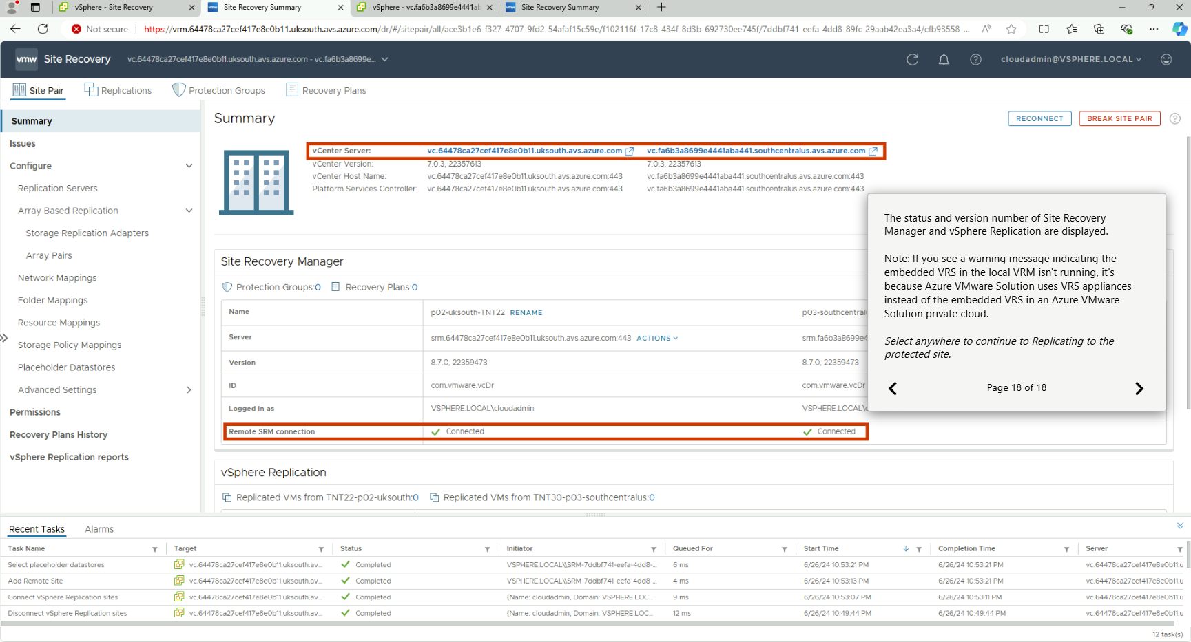Viewport: 1191px width, 642px height.
Task: Go to previous tutorial page arrow
Action: click(893, 388)
